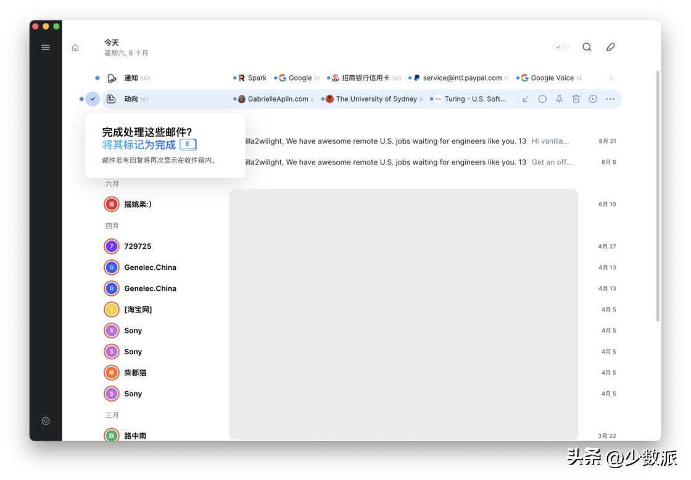The height and width of the screenshot is (480, 691).
Task: Snooze the email using the clock icon
Action: coord(592,99)
